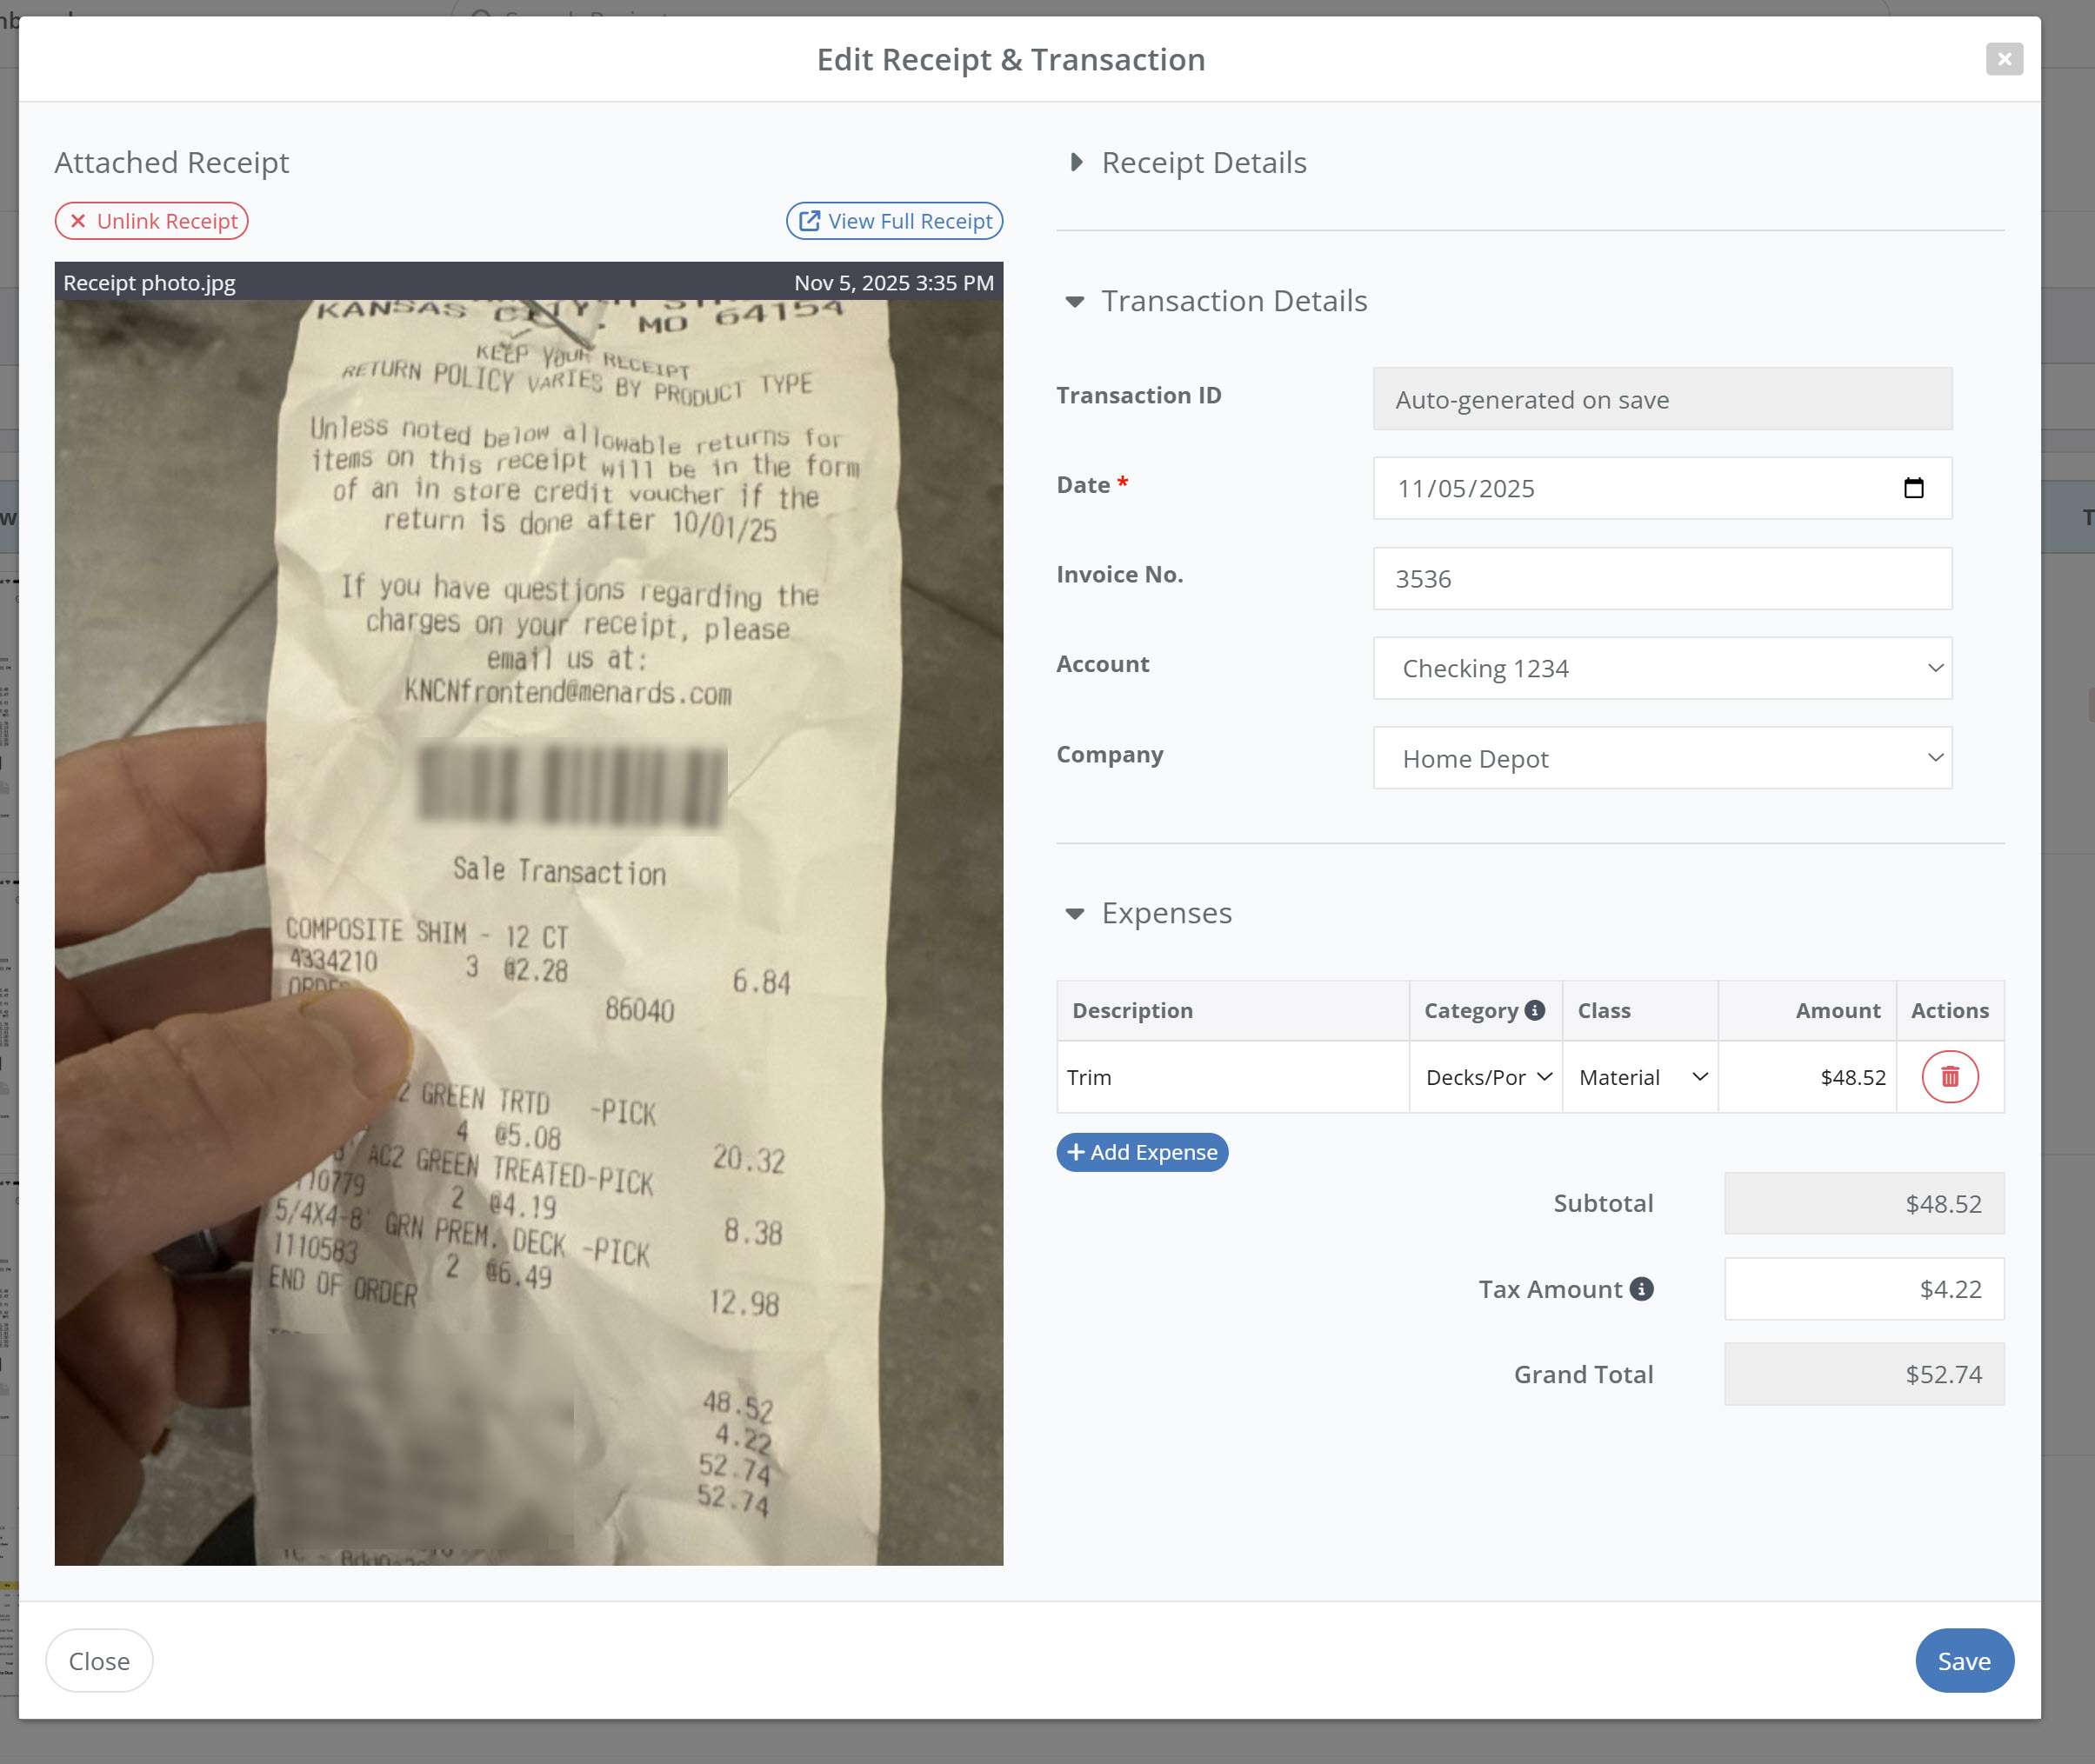
Task: Click the Invoice No. input field
Action: coord(1662,579)
